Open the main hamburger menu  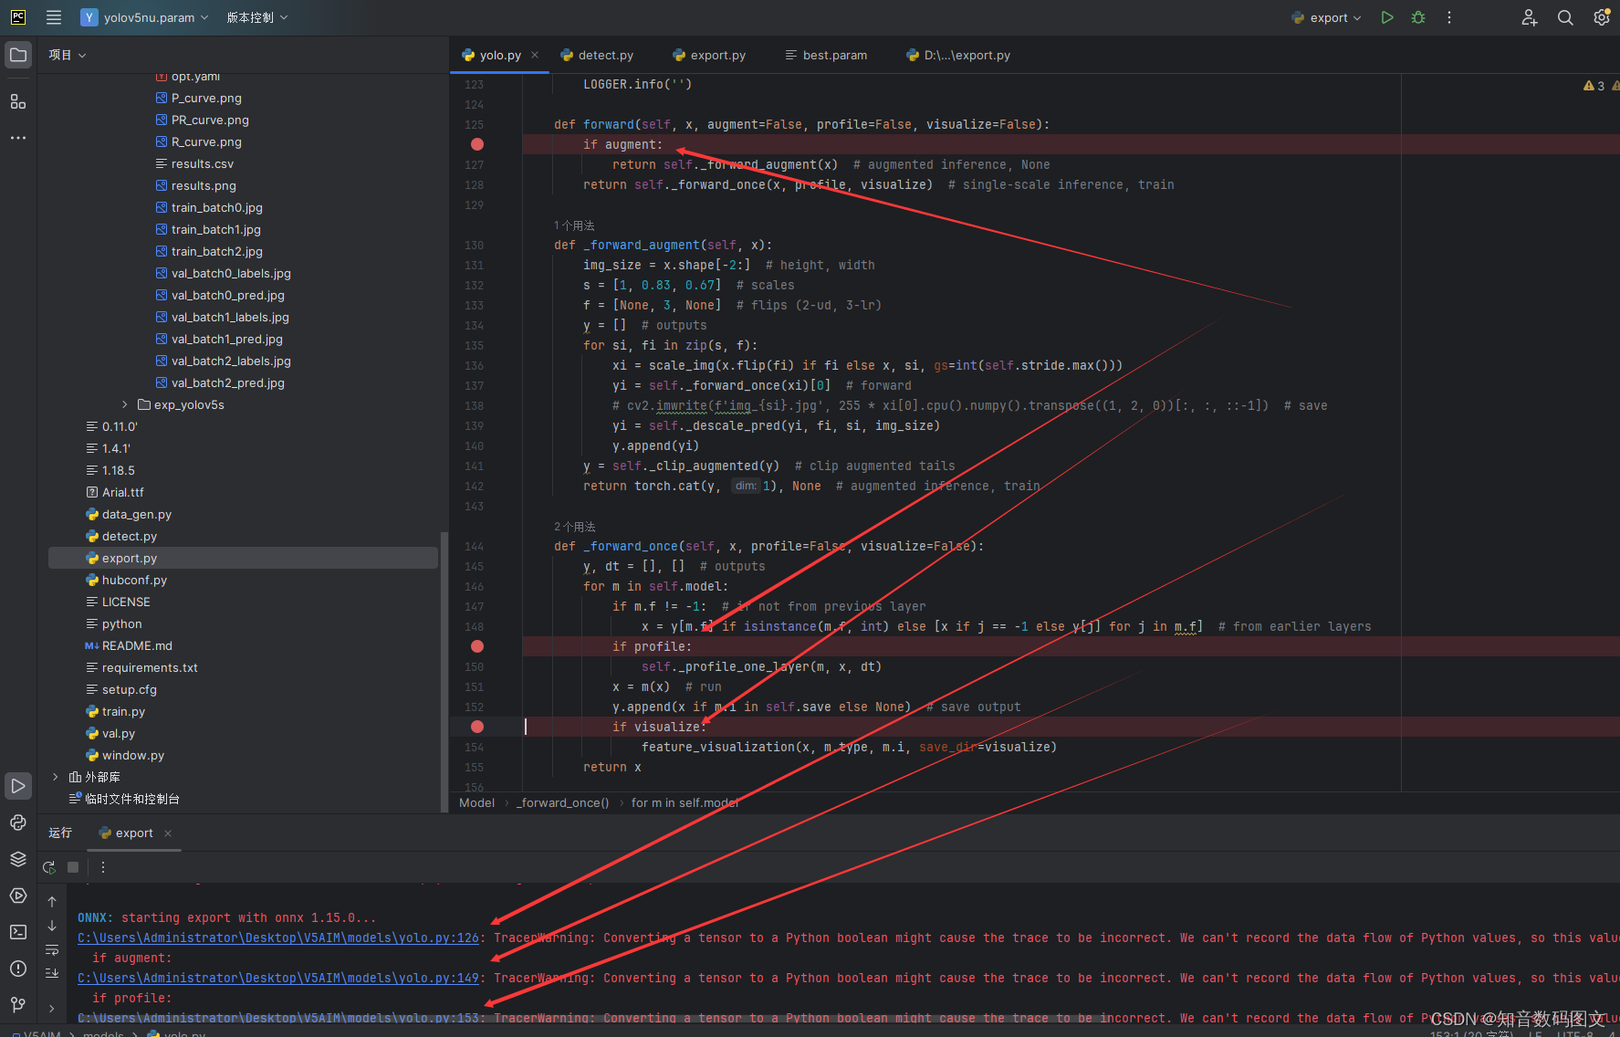tap(53, 16)
